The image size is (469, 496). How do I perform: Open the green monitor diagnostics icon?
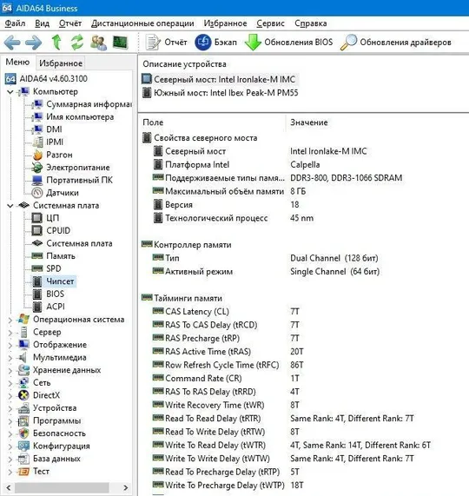[120, 43]
